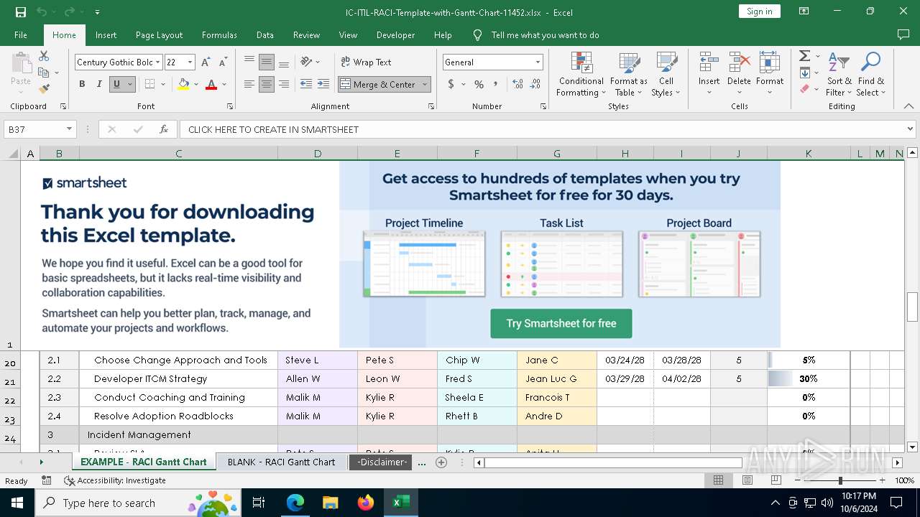920x517 pixels.
Task: Click the Increase Indent icon
Action: pyautogui.click(x=323, y=84)
